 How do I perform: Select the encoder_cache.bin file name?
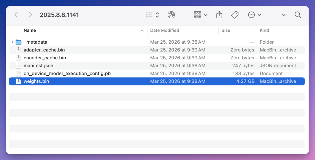pyautogui.click(x=45, y=58)
